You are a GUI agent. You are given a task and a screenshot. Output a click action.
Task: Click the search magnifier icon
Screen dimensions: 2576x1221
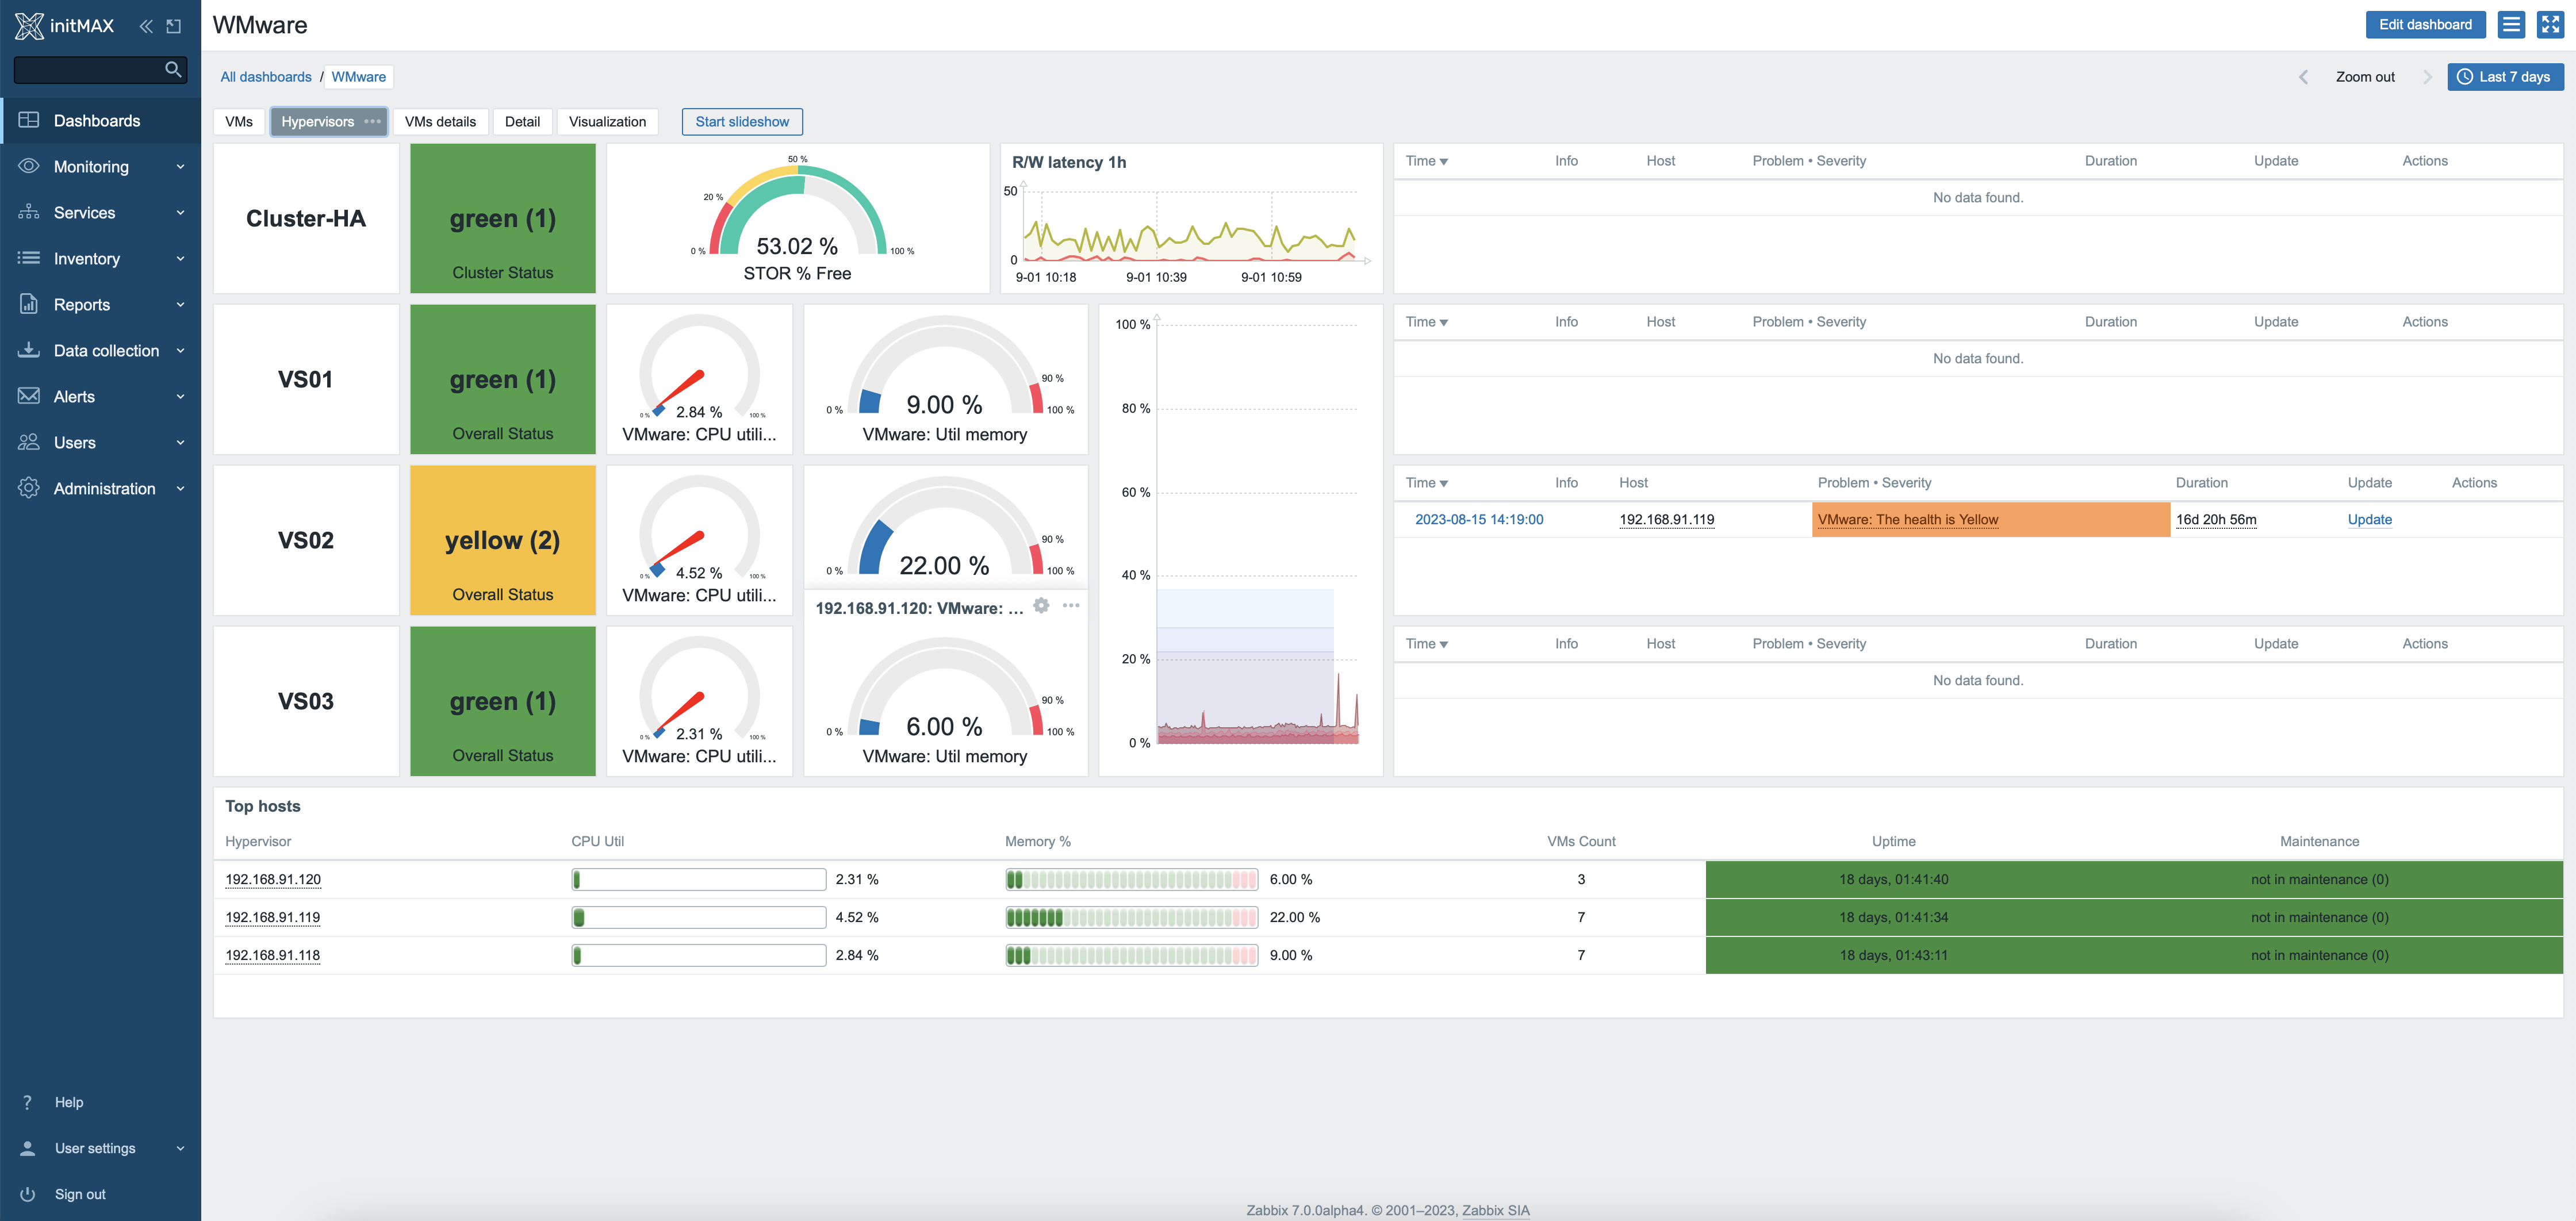pyautogui.click(x=173, y=69)
